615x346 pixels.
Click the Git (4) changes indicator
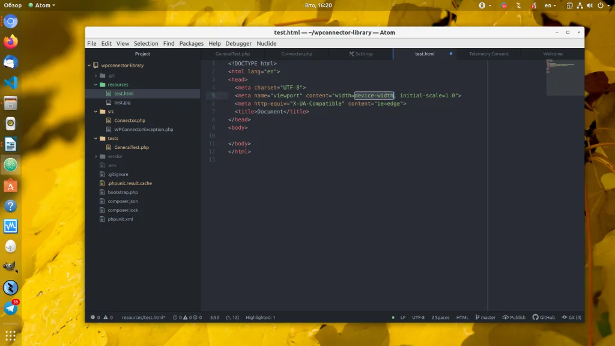[x=571, y=317]
